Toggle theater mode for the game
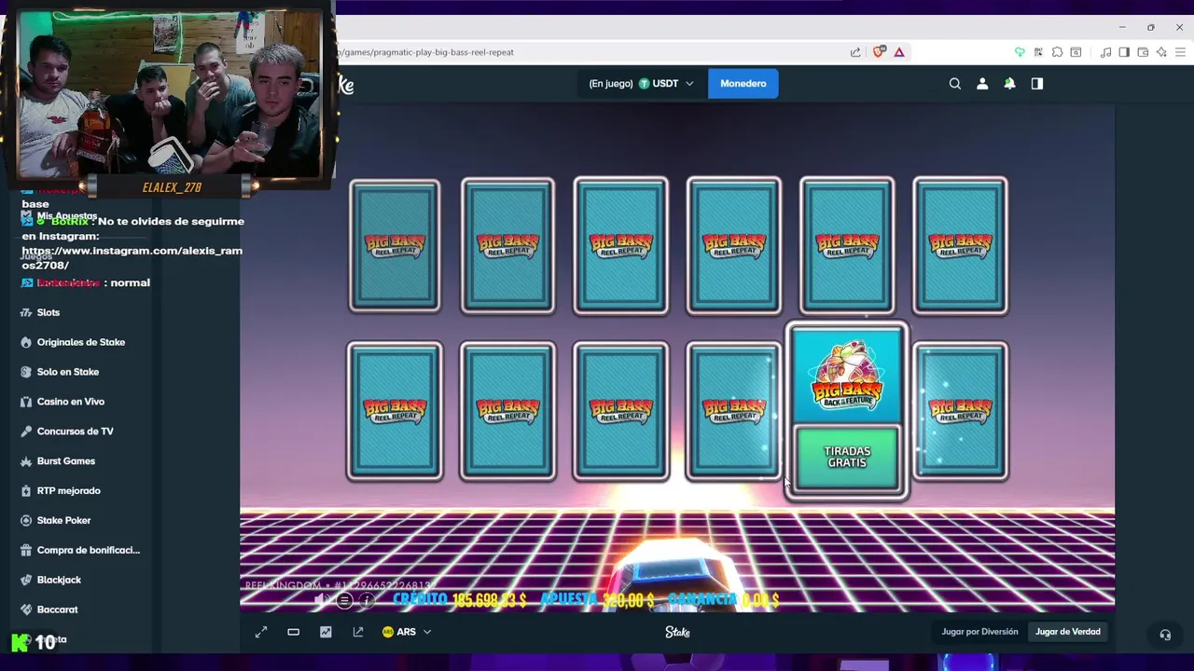Image resolution: width=1194 pixels, height=671 pixels. pos(293,632)
